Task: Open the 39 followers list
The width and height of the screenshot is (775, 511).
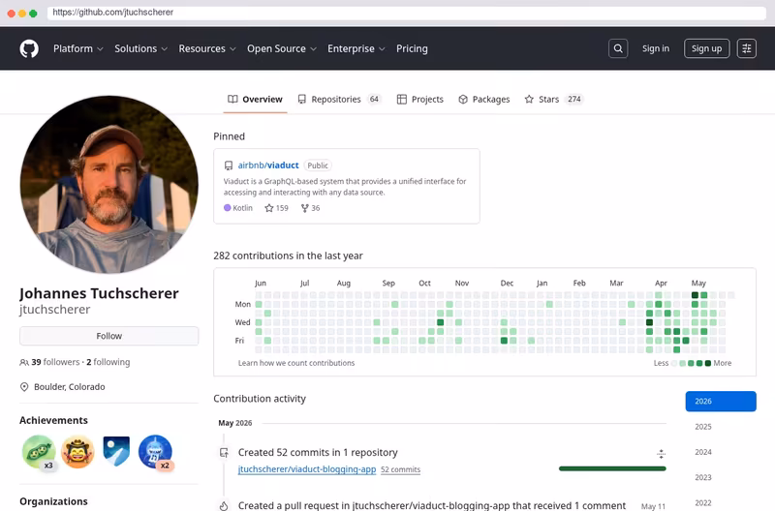Action: [55, 362]
